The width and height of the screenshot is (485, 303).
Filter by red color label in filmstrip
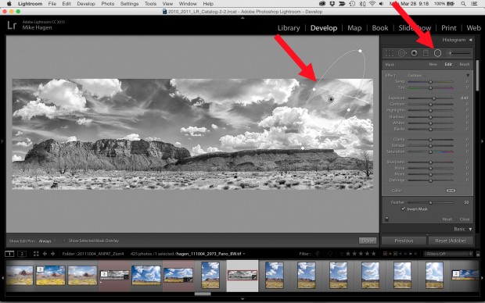click(385, 254)
